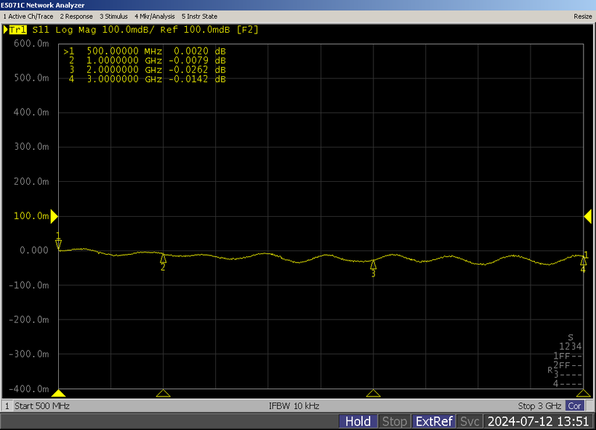Toggle the ExtRef status indicator
596x430 pixels.
tap(434, 422)
